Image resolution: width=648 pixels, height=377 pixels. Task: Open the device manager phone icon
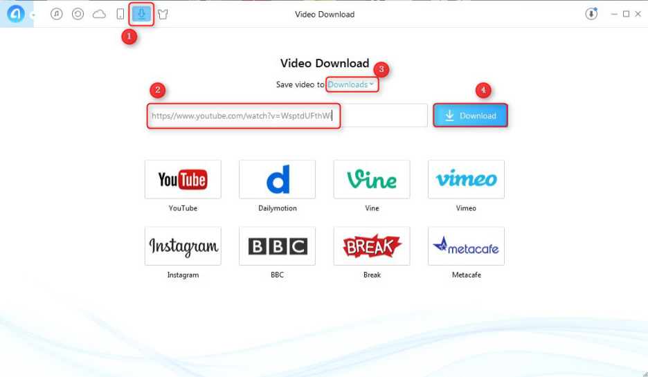click(x=120, y=14)
